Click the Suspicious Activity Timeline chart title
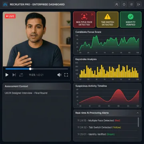This screenshot has height=144, width=144. click(x=91, y=86)
